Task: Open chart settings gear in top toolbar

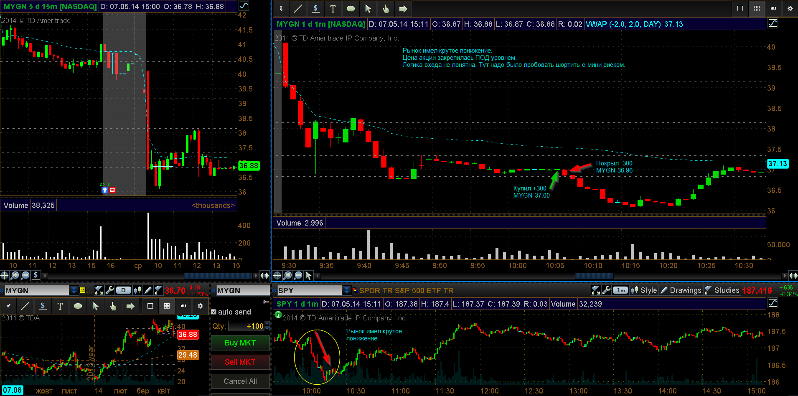Action: pos(790,8)
